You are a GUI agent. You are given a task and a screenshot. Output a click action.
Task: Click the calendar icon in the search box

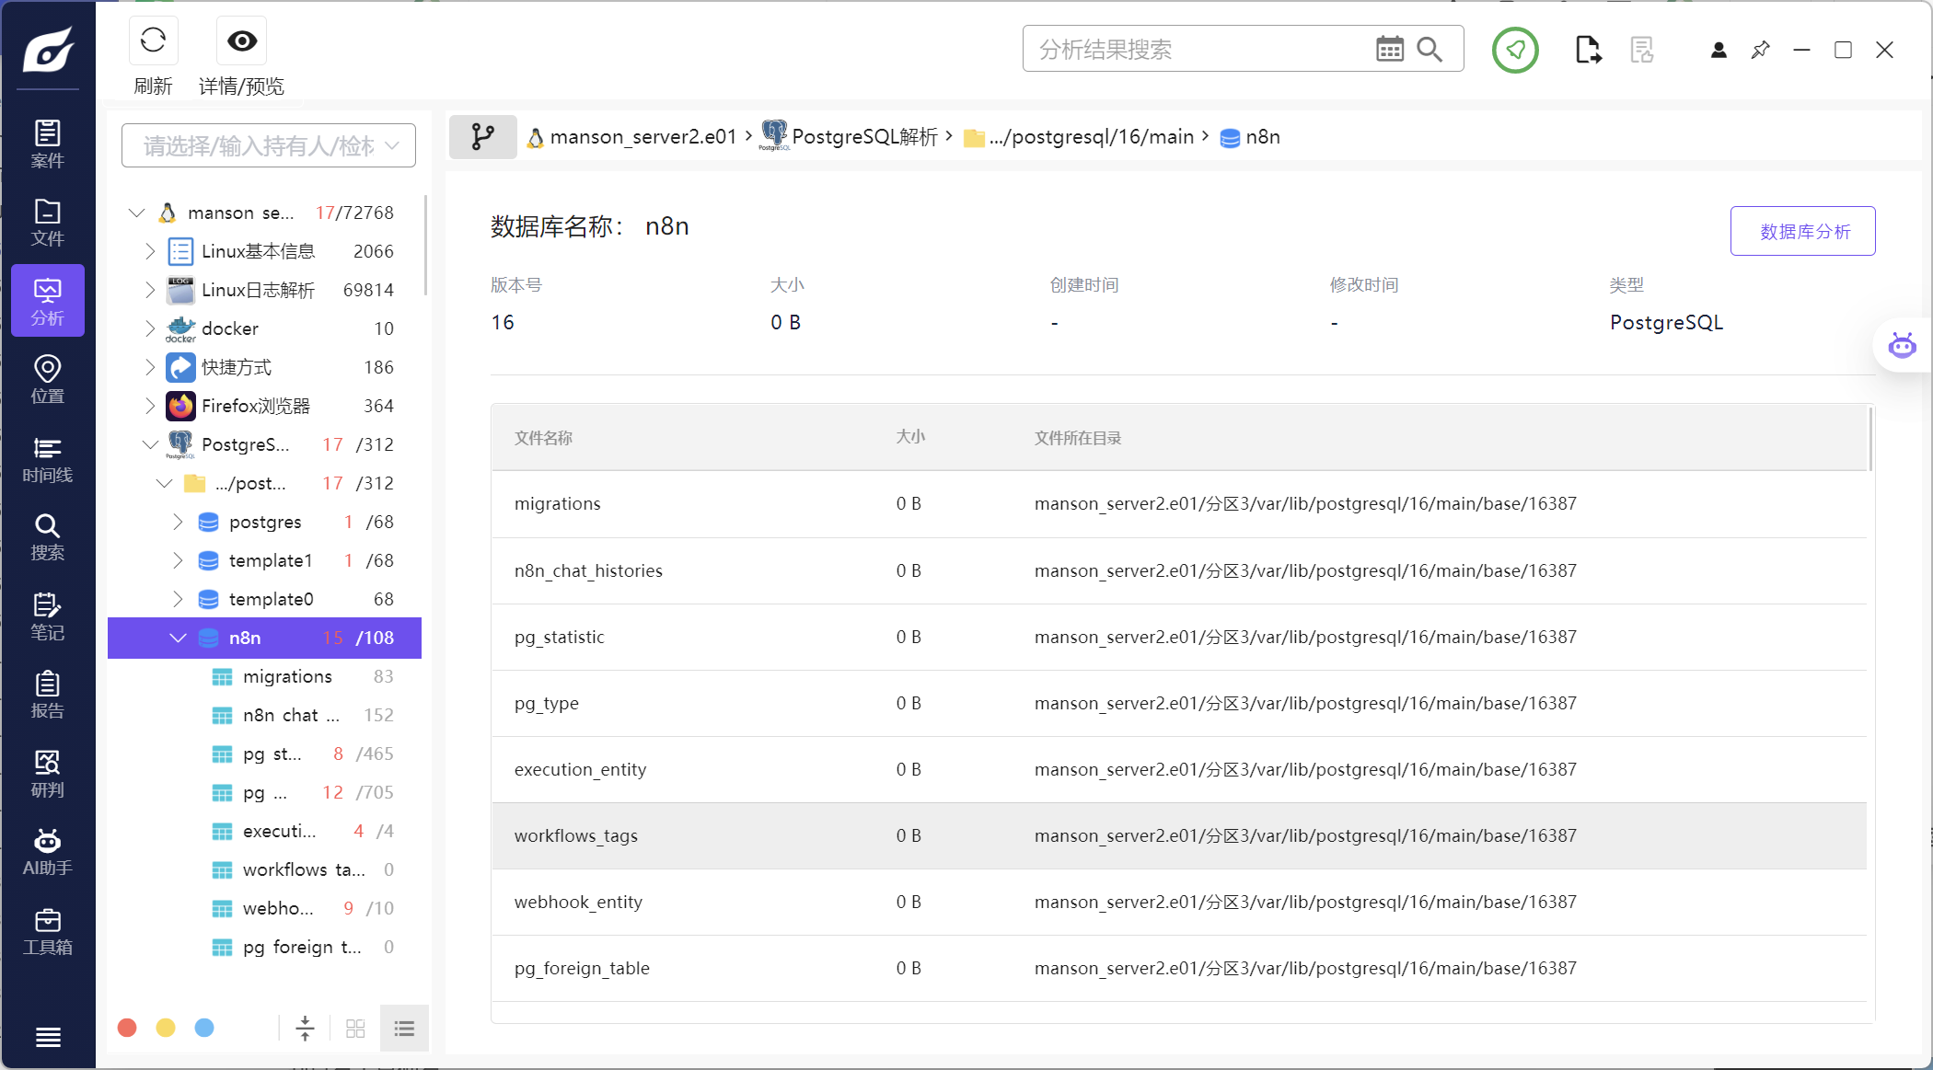[1389, 49]
